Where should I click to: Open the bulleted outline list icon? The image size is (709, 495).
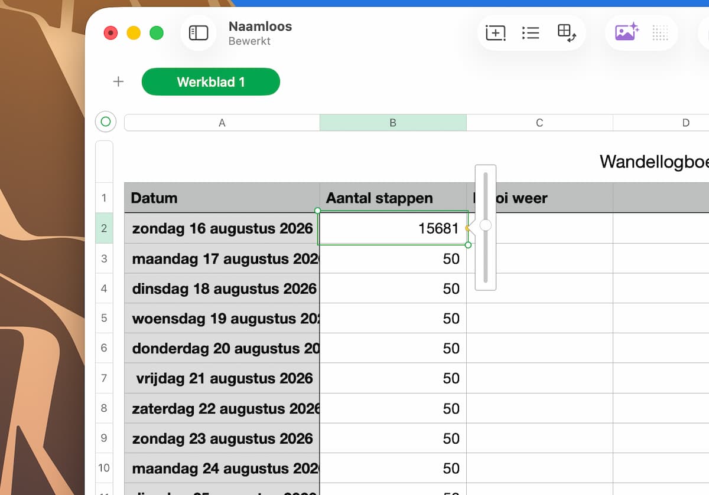point(531,33)
